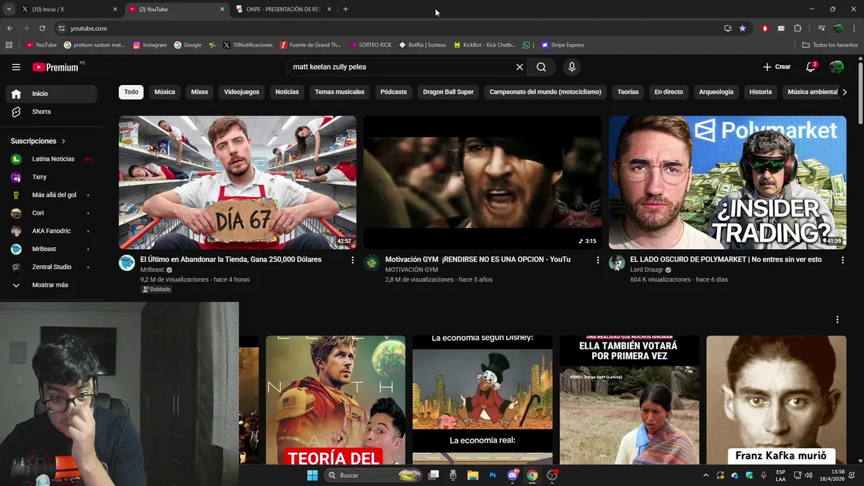
Task: Clear the search box with X icon
Action: point(520,67)
